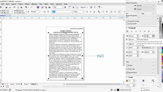Open the Bitmaps menu

pyautogui.click(x=34, y=4)
